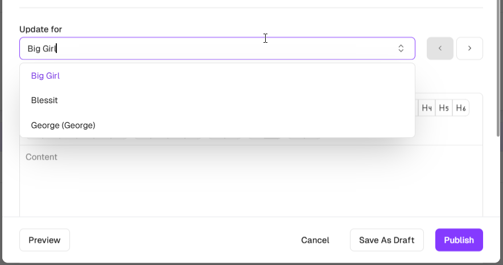
Task: Toggle the Update for combobox chevron
Action: coord(401,48)
